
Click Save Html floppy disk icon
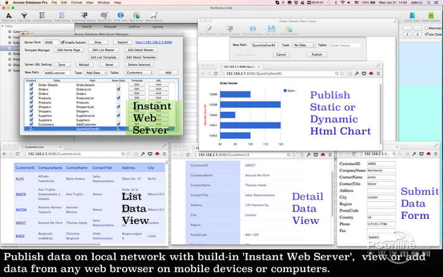pos(271,30)
